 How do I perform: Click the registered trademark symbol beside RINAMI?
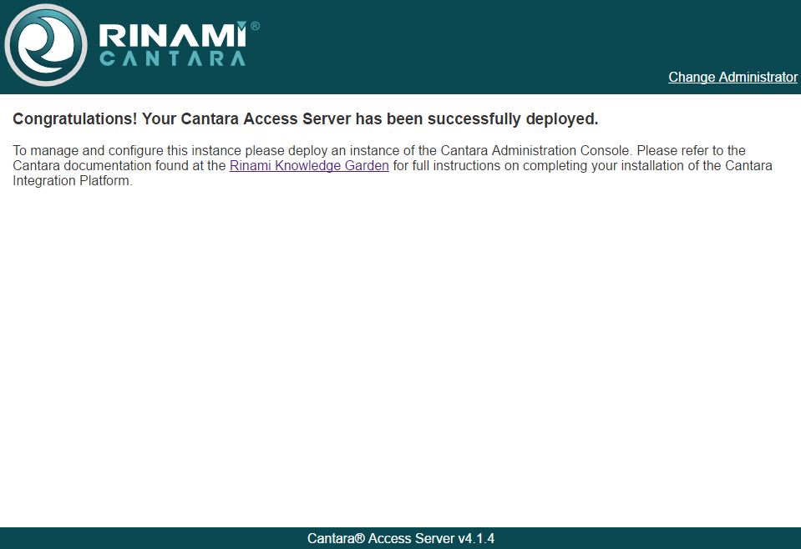pos(255,26)
